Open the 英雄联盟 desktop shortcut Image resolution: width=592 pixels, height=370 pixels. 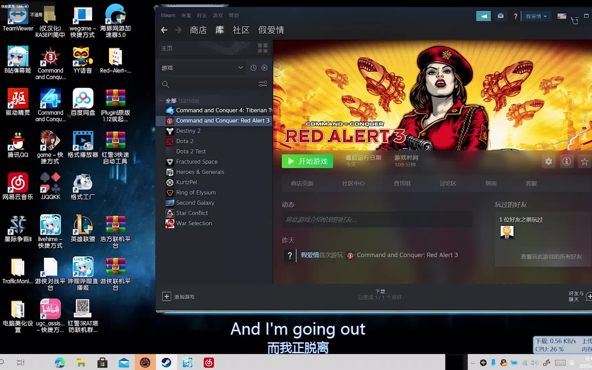(x=83, y=229)
